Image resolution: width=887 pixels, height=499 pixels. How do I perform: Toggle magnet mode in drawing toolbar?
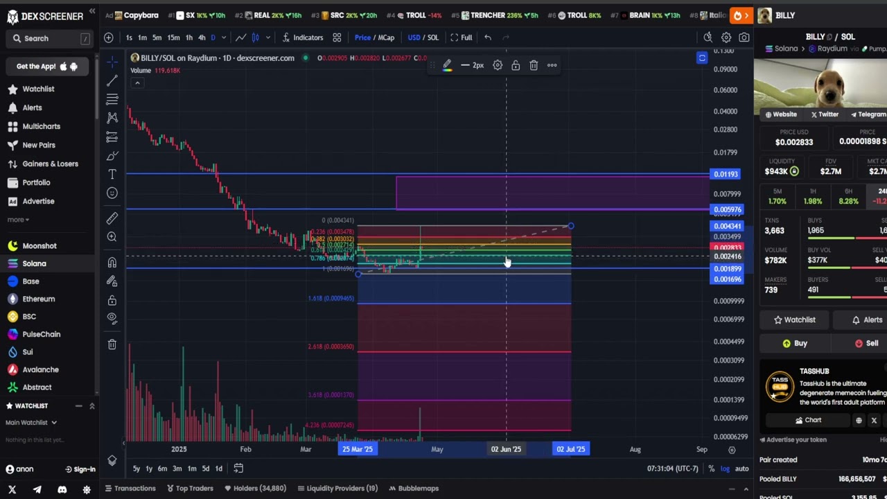pos(112,263)
